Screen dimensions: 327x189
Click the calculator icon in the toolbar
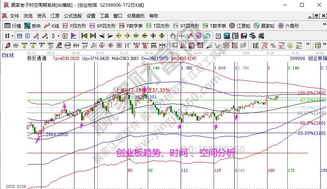click(226, 36)
